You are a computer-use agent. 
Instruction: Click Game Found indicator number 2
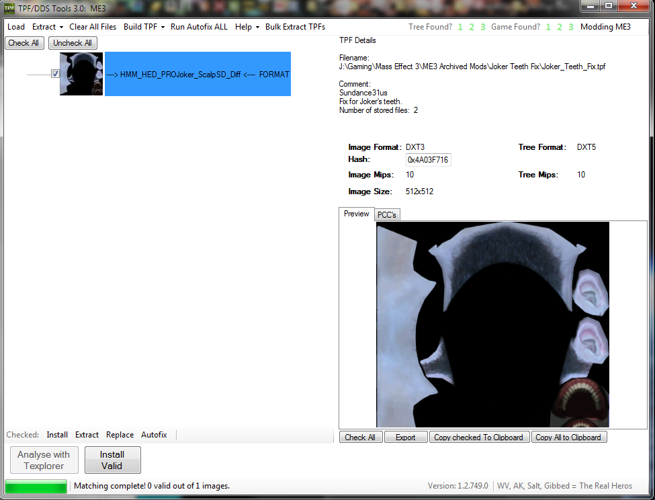tap(560, 27)
